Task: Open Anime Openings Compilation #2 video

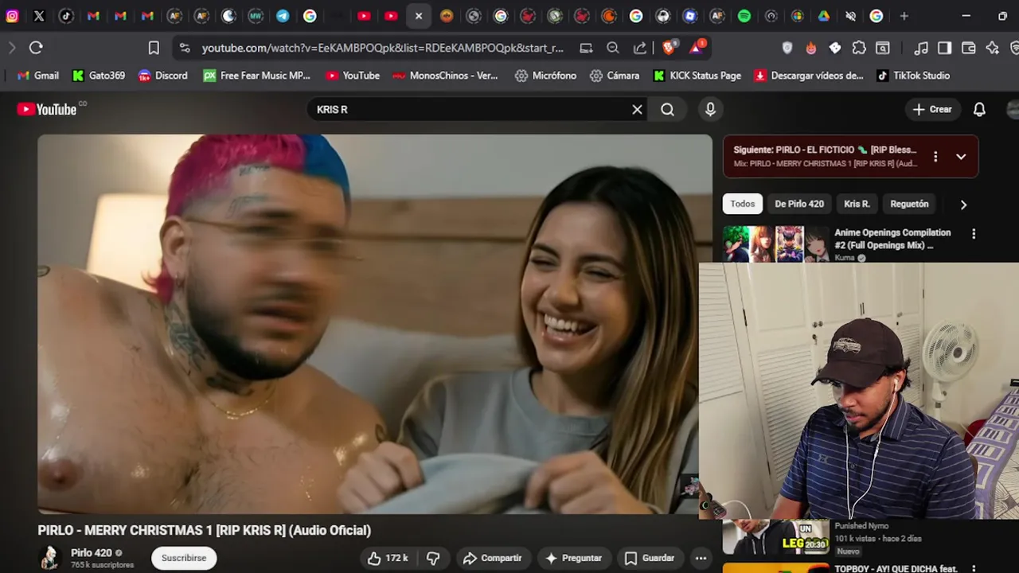Action: coord(892,239)
